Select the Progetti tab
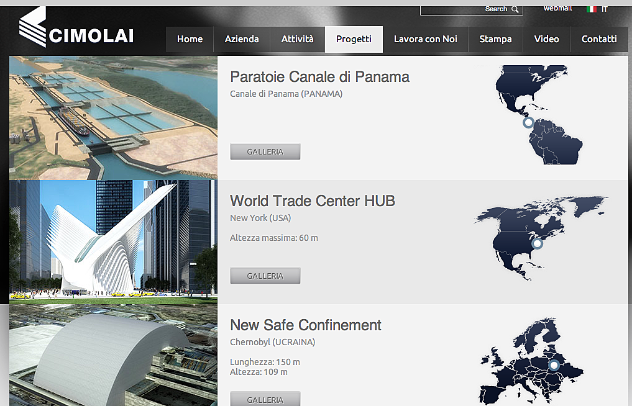Viewport: 632px width, 406px height. tap(354, 39)
